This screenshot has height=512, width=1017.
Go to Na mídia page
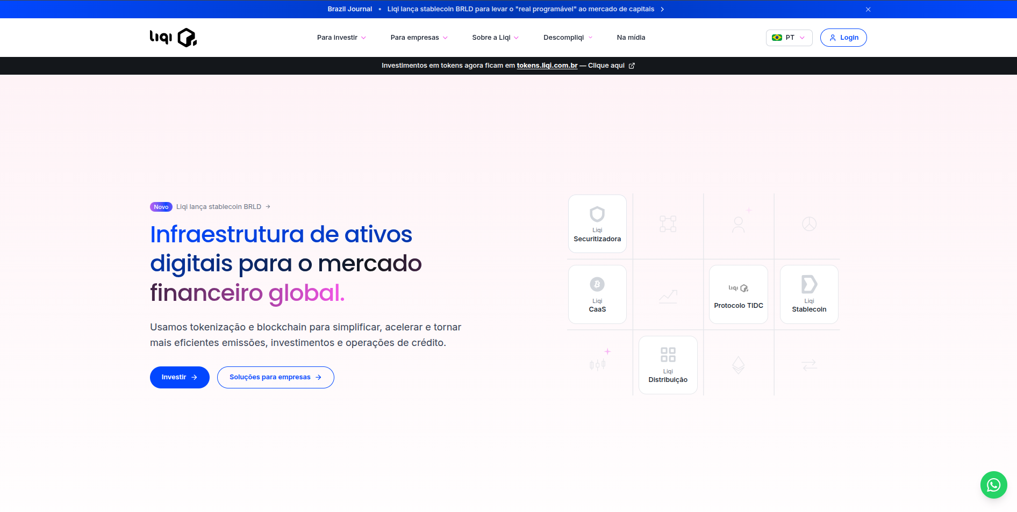coord(631,38)
